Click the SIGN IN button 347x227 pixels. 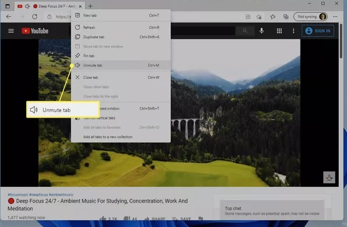coord(318,31)
